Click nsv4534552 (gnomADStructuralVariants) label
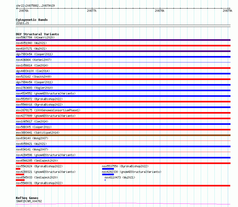This screenshot has width=238, height=207. [46, 93]
